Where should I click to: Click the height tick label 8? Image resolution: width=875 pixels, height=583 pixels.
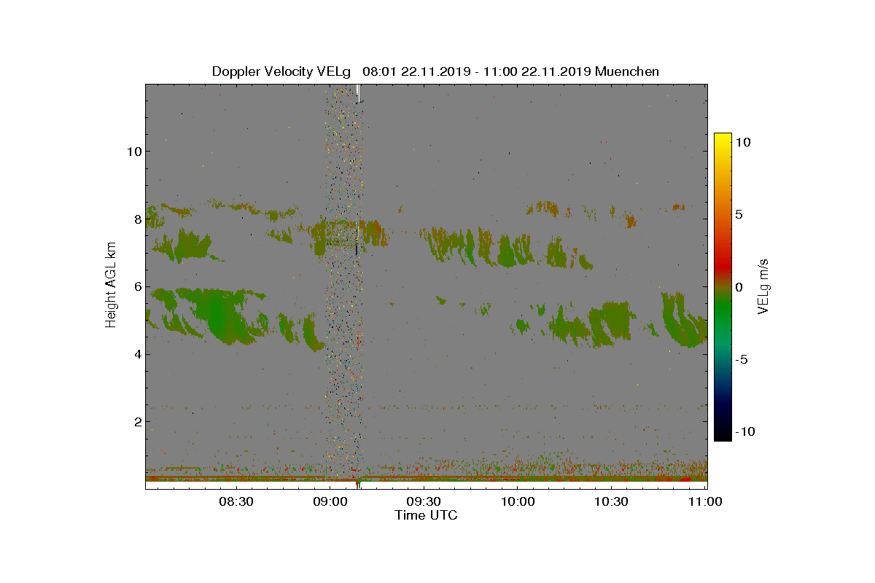click(x=137, y=219)
